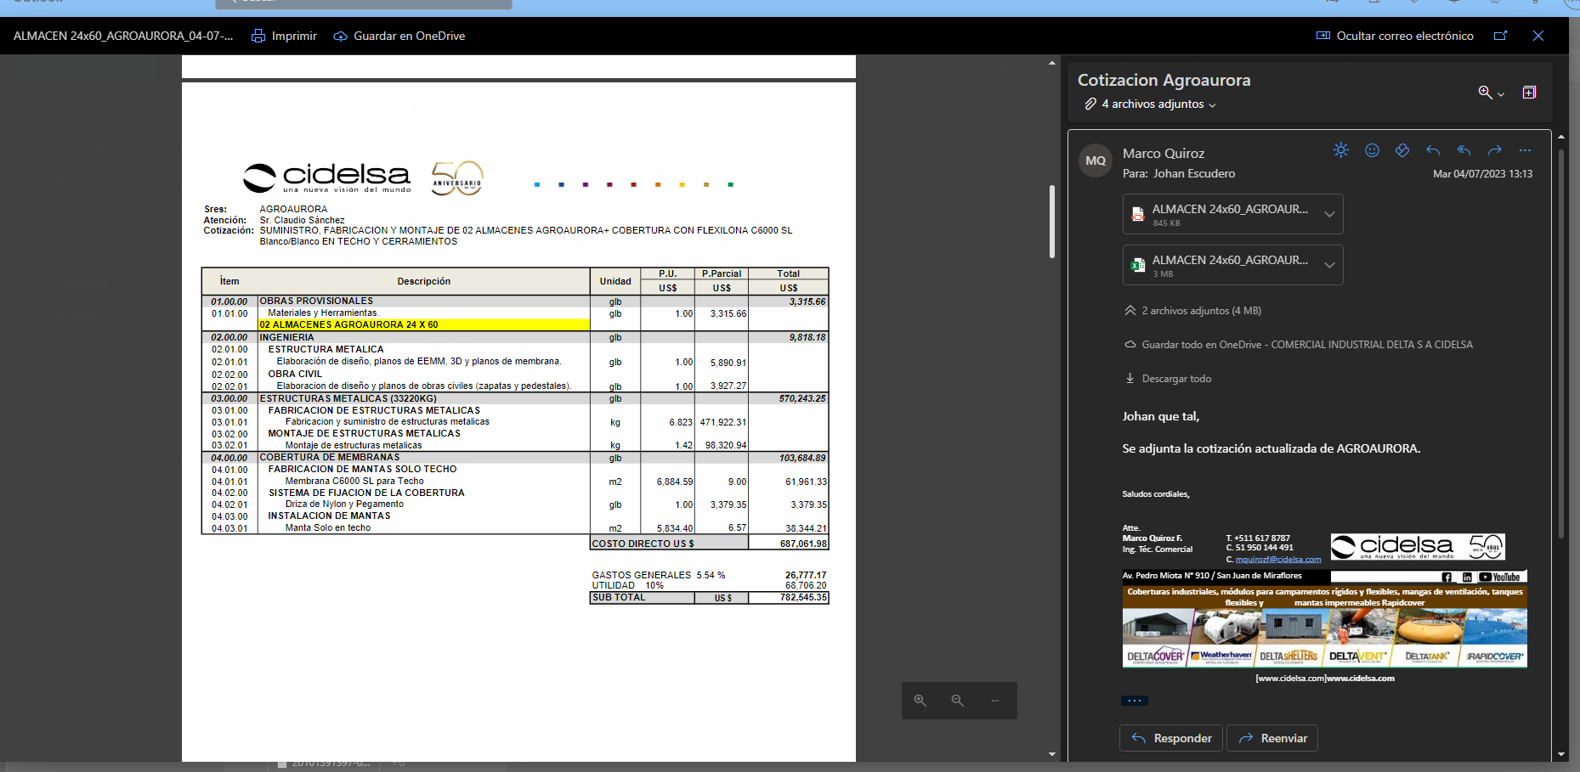Hide the email with Ocultar correo electrónico

click(x=1395, y=36)
